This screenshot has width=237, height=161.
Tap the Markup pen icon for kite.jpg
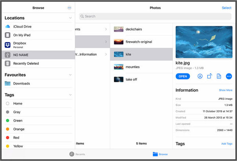(x=200, y=76)
